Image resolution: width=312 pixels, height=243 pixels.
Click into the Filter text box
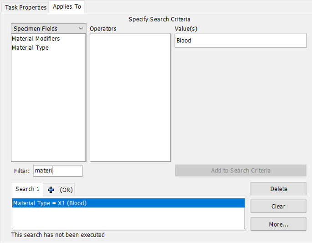[58, 171]
